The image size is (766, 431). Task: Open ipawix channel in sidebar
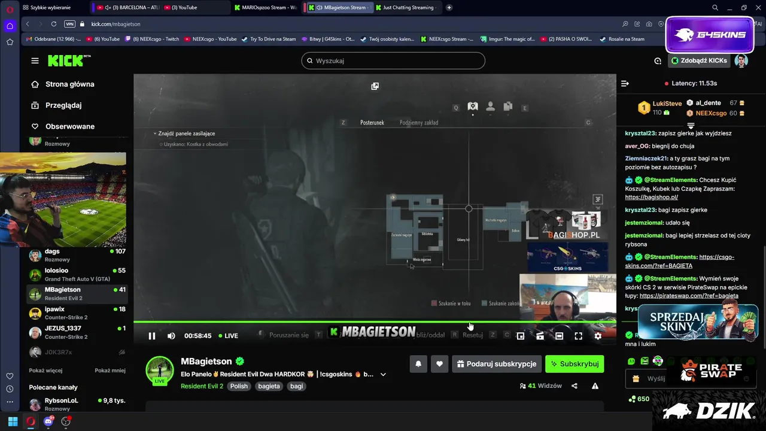coord(77,313)
